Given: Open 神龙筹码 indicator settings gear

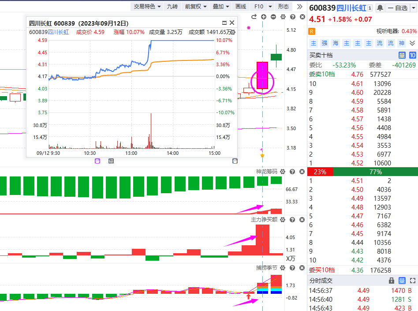Looking at the screenshot, I should click(x=283, y=172).
